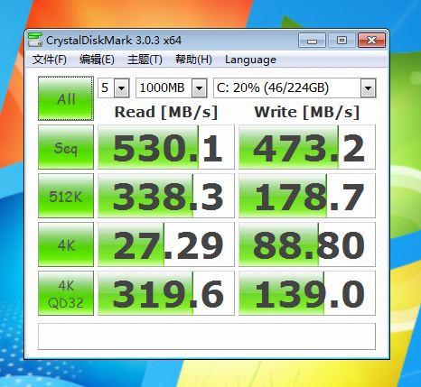Open the 文件(F) menu

click(50, 60)
